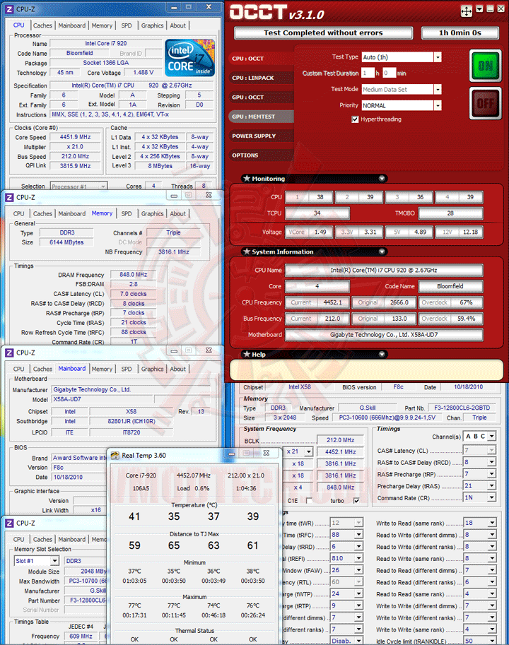Open the Command Rate (CR) 1N dropdown
The height and width of the screenshot is (645, 509).
[x=492, y=498]
